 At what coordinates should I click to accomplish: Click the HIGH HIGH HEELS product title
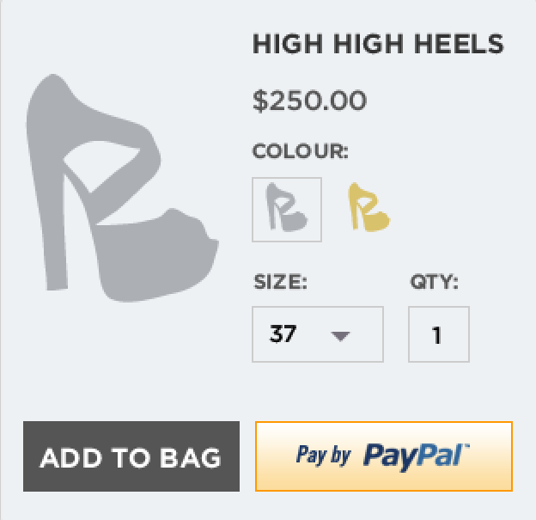pyautogui.click(x=378, y=44)
